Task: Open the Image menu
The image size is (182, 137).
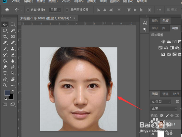Action: 41,1
